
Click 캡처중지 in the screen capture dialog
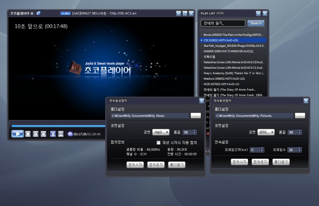pyautogui.click(x=260, y=162)
